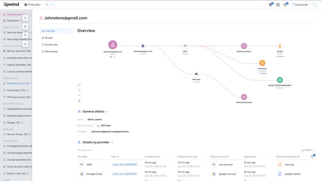Open the gift icon in top bar

click(271, 4)
